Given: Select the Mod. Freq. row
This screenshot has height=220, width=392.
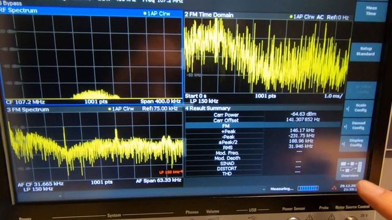Looking at the screenshot, I should tap(262, 153).
